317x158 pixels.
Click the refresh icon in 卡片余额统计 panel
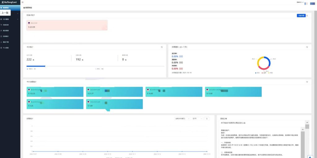click(307, 82)
